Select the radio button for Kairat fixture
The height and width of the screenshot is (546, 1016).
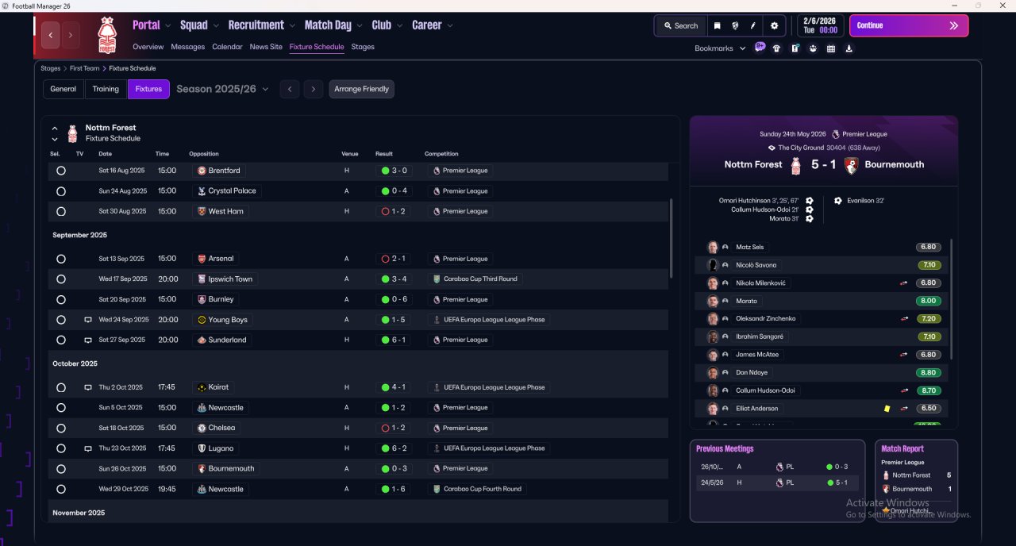(61, 387)
